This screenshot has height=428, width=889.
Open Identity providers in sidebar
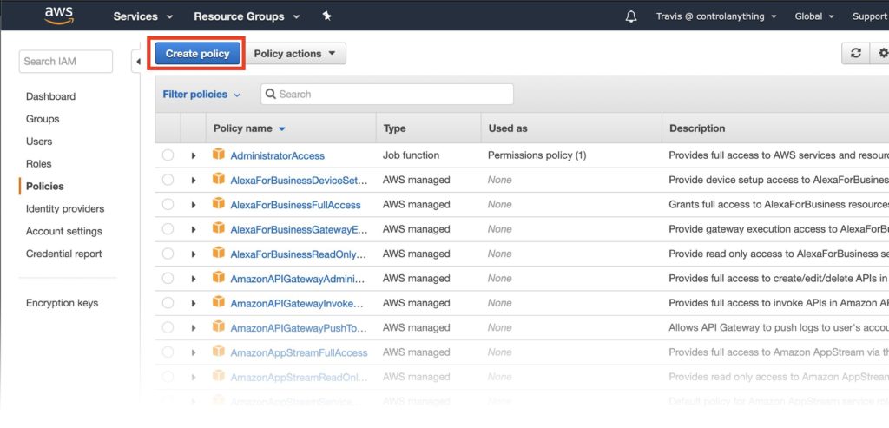[65, 208]
